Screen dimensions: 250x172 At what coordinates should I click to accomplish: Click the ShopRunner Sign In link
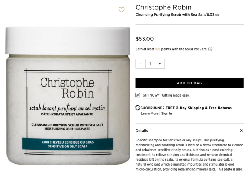point(167,113)
